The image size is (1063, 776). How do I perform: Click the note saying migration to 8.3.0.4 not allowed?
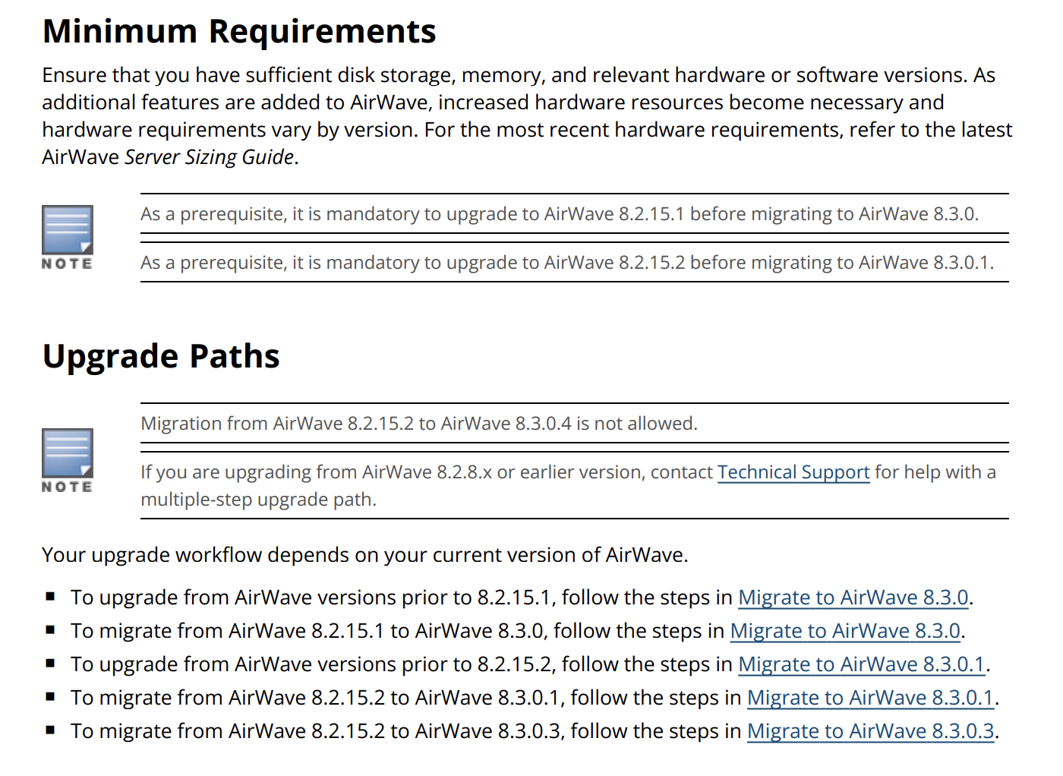pyautogui.click(x=418, y=424)
